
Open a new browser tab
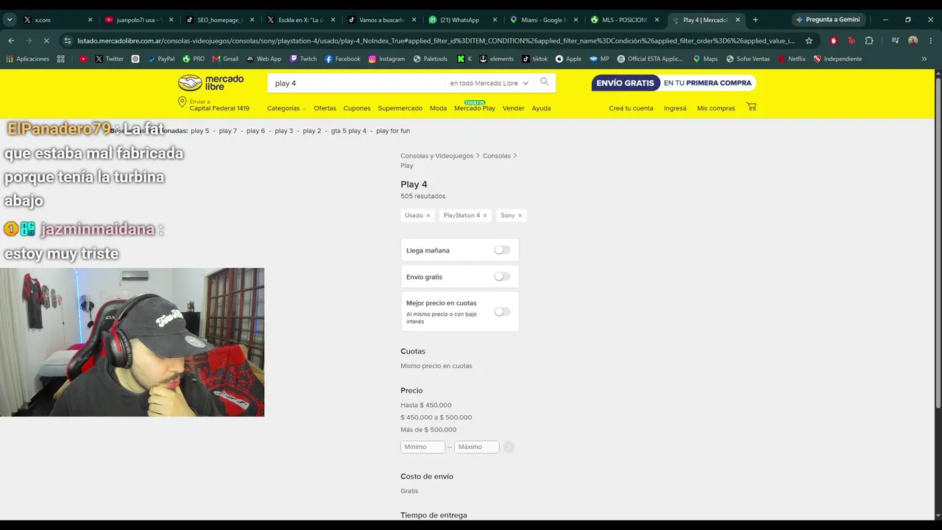[x=755, y=20]
